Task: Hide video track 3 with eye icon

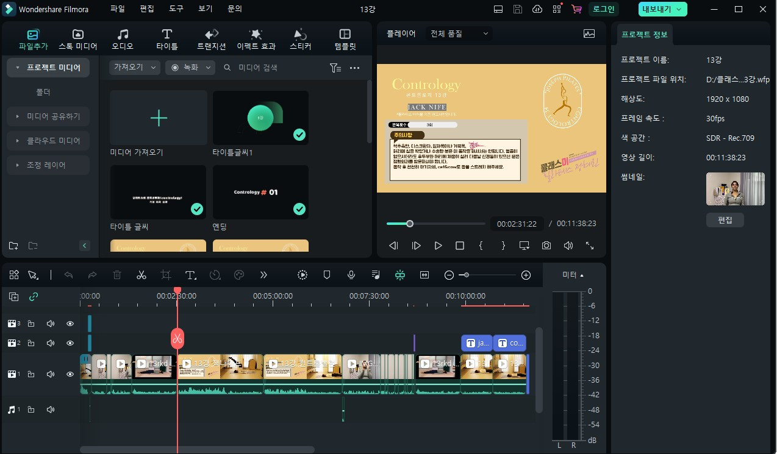Action: click(70, 324)
